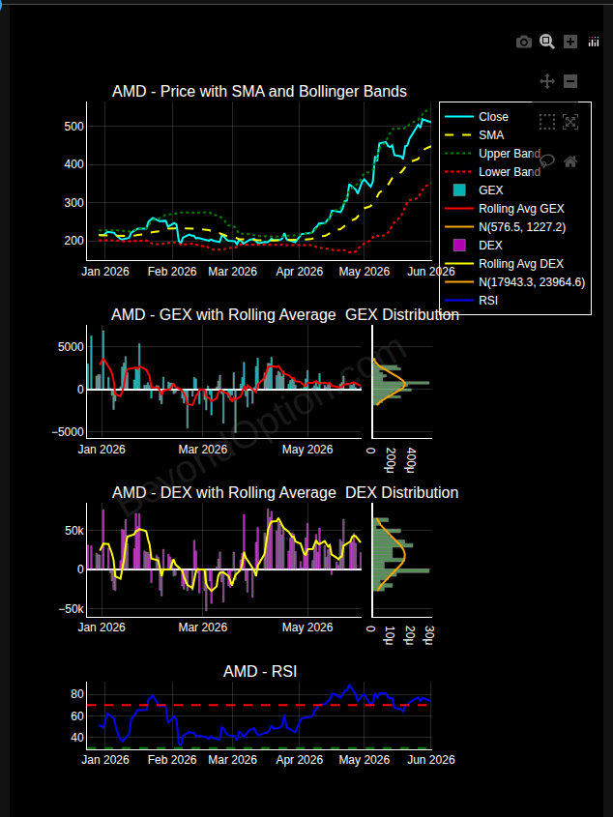
Task: Click the 'Feb 2026' label under the price chart
Action: 172,272
